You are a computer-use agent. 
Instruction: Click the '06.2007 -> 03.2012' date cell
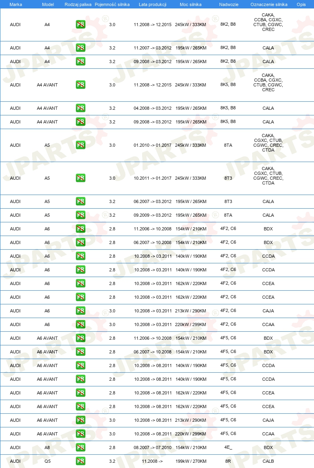point(153,201)
